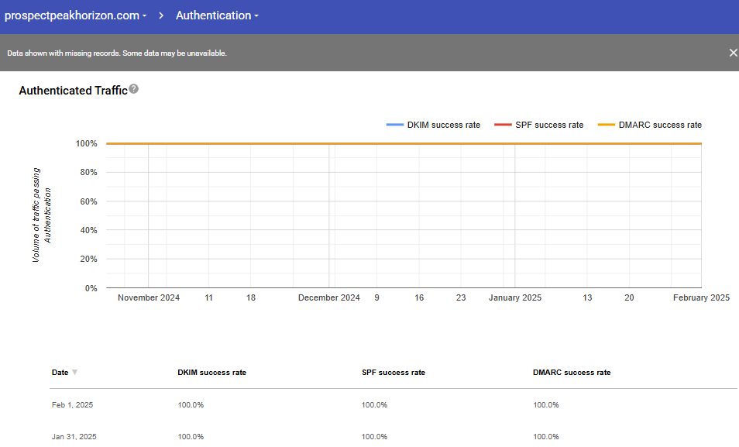Click the February 2025 axis label

coord(700,297)
